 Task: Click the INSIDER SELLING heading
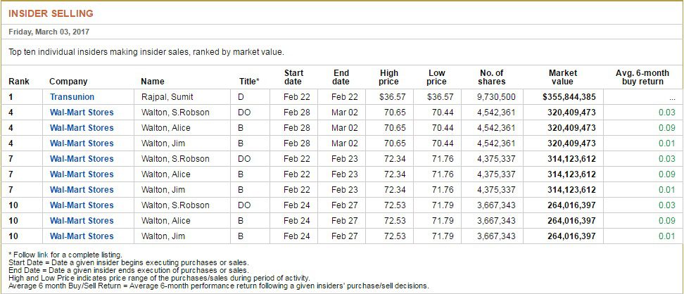(x=51, y=13)
